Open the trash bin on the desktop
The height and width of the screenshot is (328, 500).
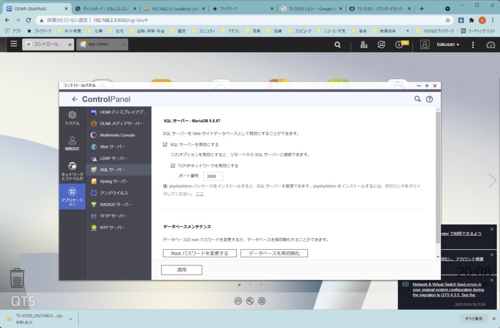click(17, 278)
